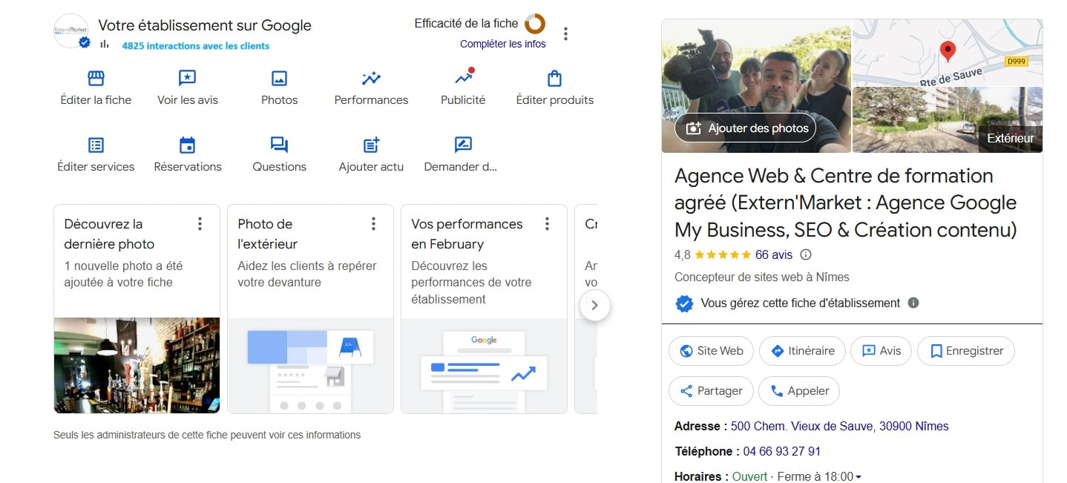Click the bar chart interactions icon
Screen dimensions: 1067x483
click(x=105, y=45)
